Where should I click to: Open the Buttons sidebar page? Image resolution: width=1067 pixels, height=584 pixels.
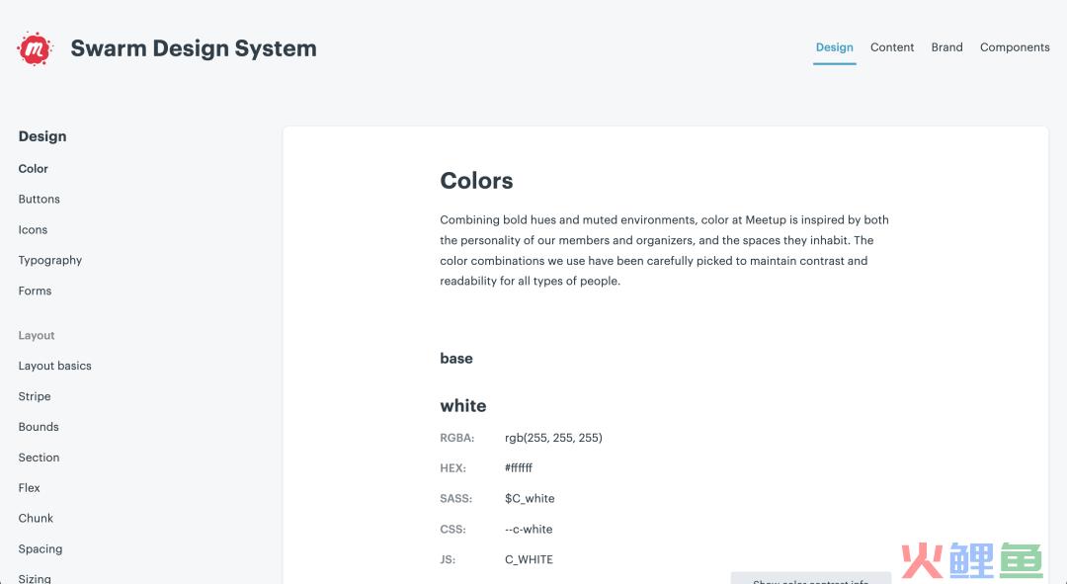pyautogui.click(x=40, y=199)
